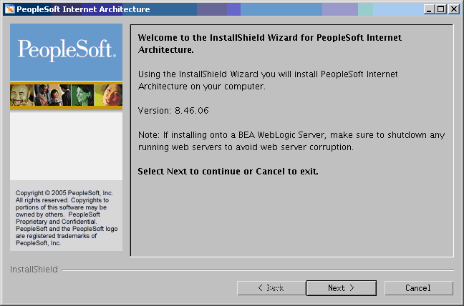464x306 pixels.
Task: Click the copyright notice text
Action: pyautogui.click(x=64, y=217)
